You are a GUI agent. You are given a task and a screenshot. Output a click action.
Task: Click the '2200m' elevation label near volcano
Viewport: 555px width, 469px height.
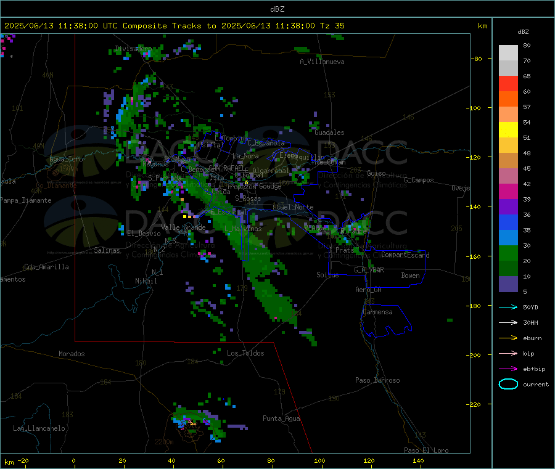tap(164, 442)
